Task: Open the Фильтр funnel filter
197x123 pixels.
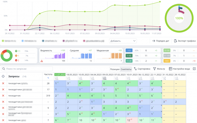Action: click(155, 69)
